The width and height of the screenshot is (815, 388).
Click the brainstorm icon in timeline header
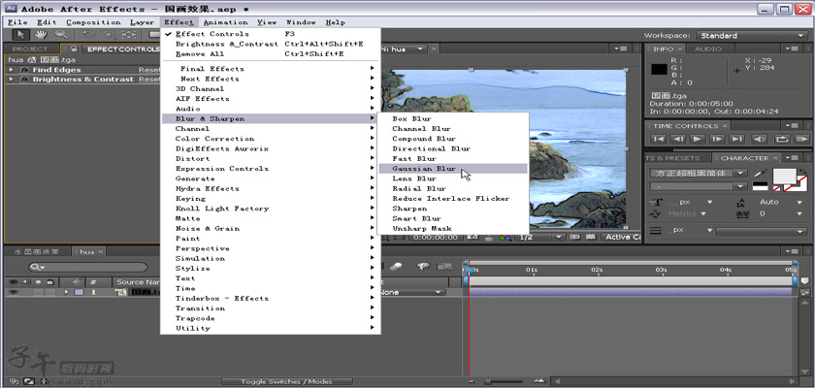click(423, 267)
